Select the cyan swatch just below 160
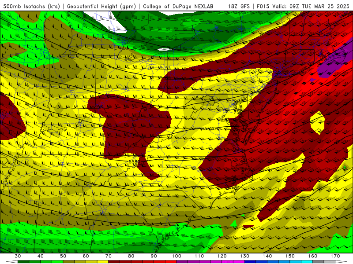This screenshot has width=353, height=264. pos(307,262)
